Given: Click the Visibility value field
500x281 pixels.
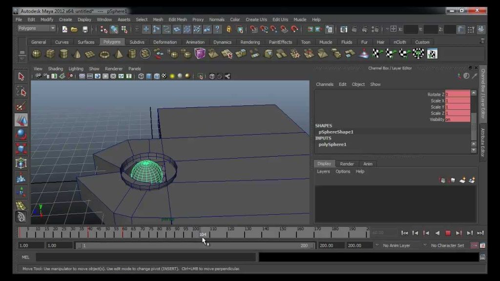Looking at the screenshot, I should tap(458, 120).
